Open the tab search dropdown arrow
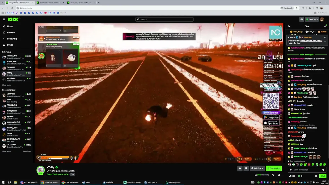 coord(2,3)
